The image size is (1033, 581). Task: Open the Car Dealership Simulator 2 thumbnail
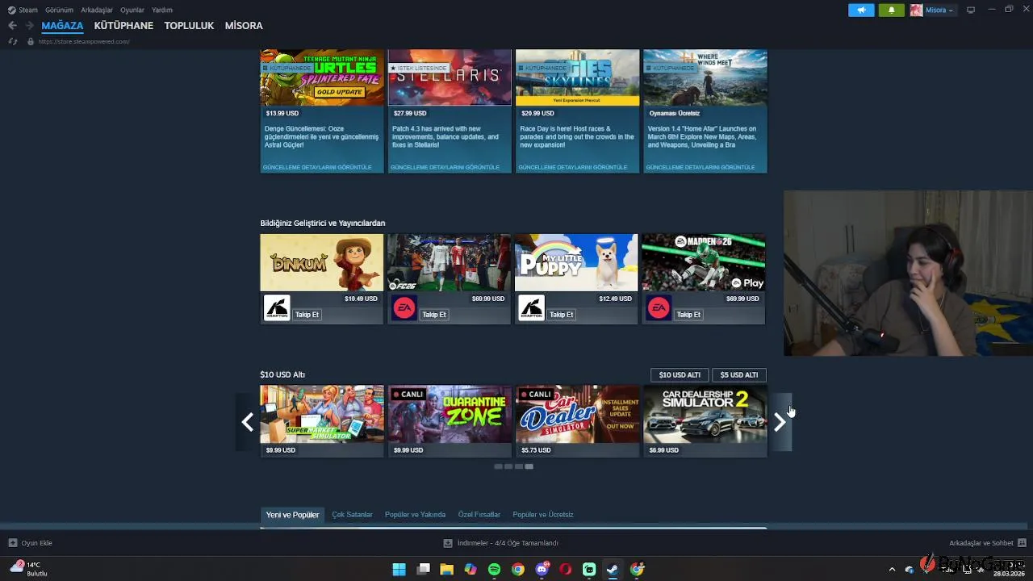(x=705, y=414)
